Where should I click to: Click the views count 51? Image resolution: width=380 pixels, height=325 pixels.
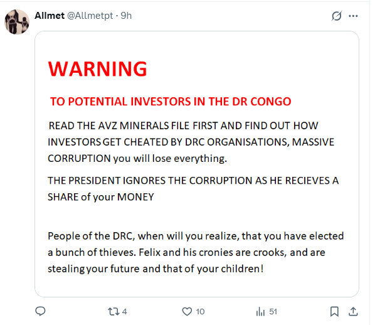point(273,311)
